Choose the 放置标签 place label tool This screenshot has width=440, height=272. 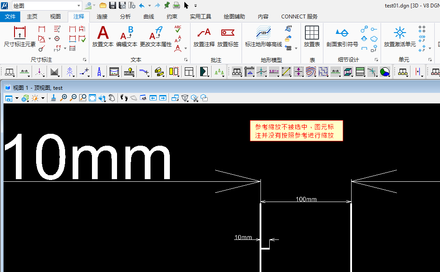227,37
